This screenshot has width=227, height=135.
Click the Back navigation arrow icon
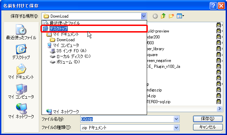155,16
